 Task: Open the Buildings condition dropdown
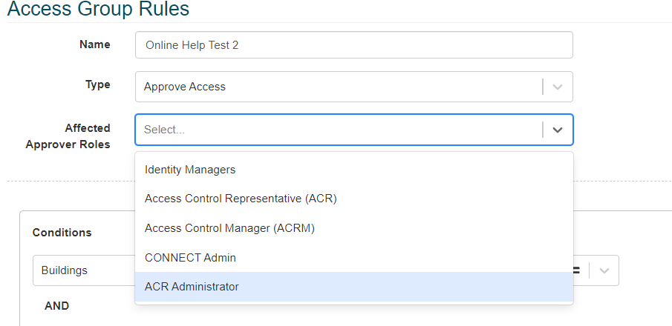tap(84, 270)
